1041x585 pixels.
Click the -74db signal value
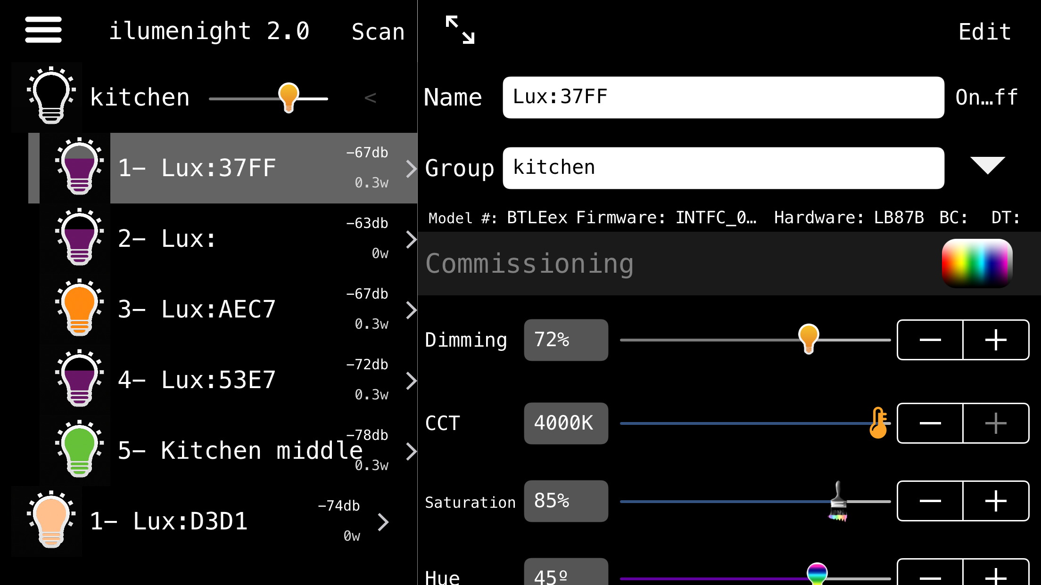[x=339, y=505]
